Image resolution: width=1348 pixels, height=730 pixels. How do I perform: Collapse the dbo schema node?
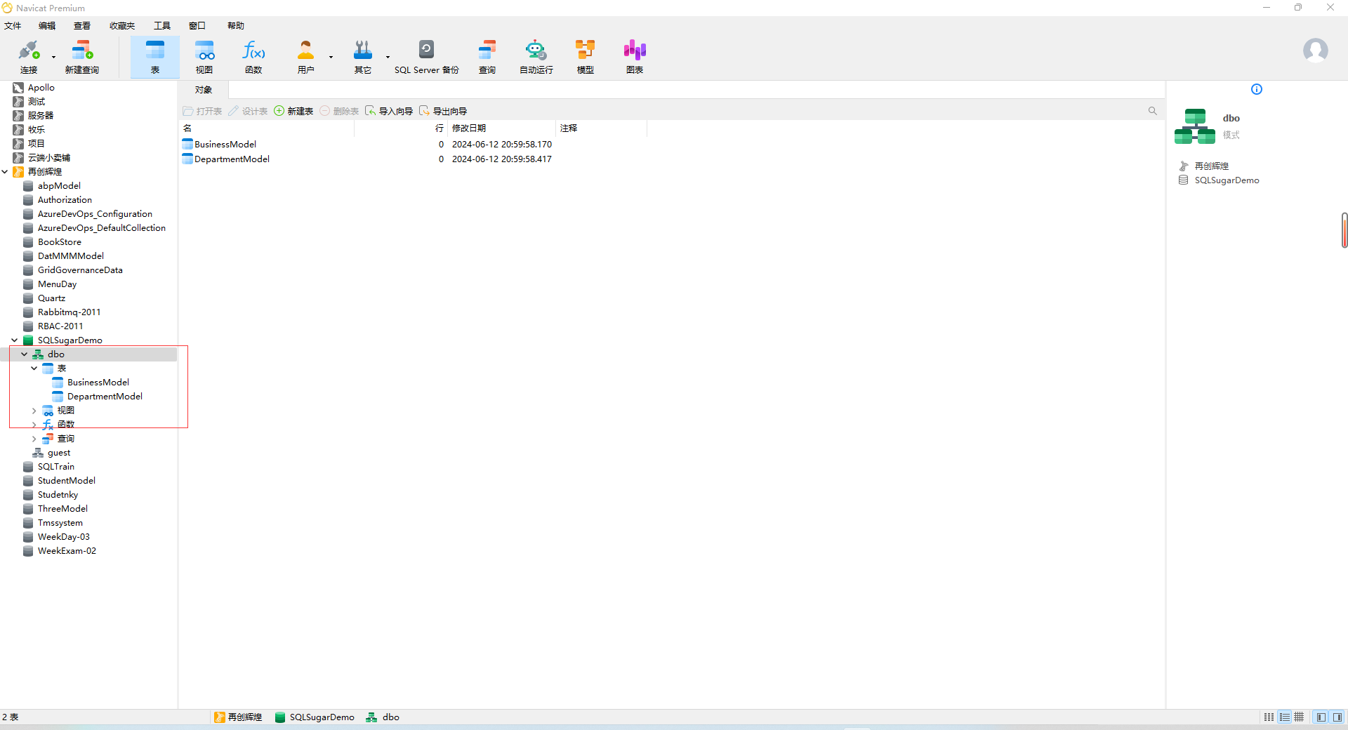tap(25, 354)
